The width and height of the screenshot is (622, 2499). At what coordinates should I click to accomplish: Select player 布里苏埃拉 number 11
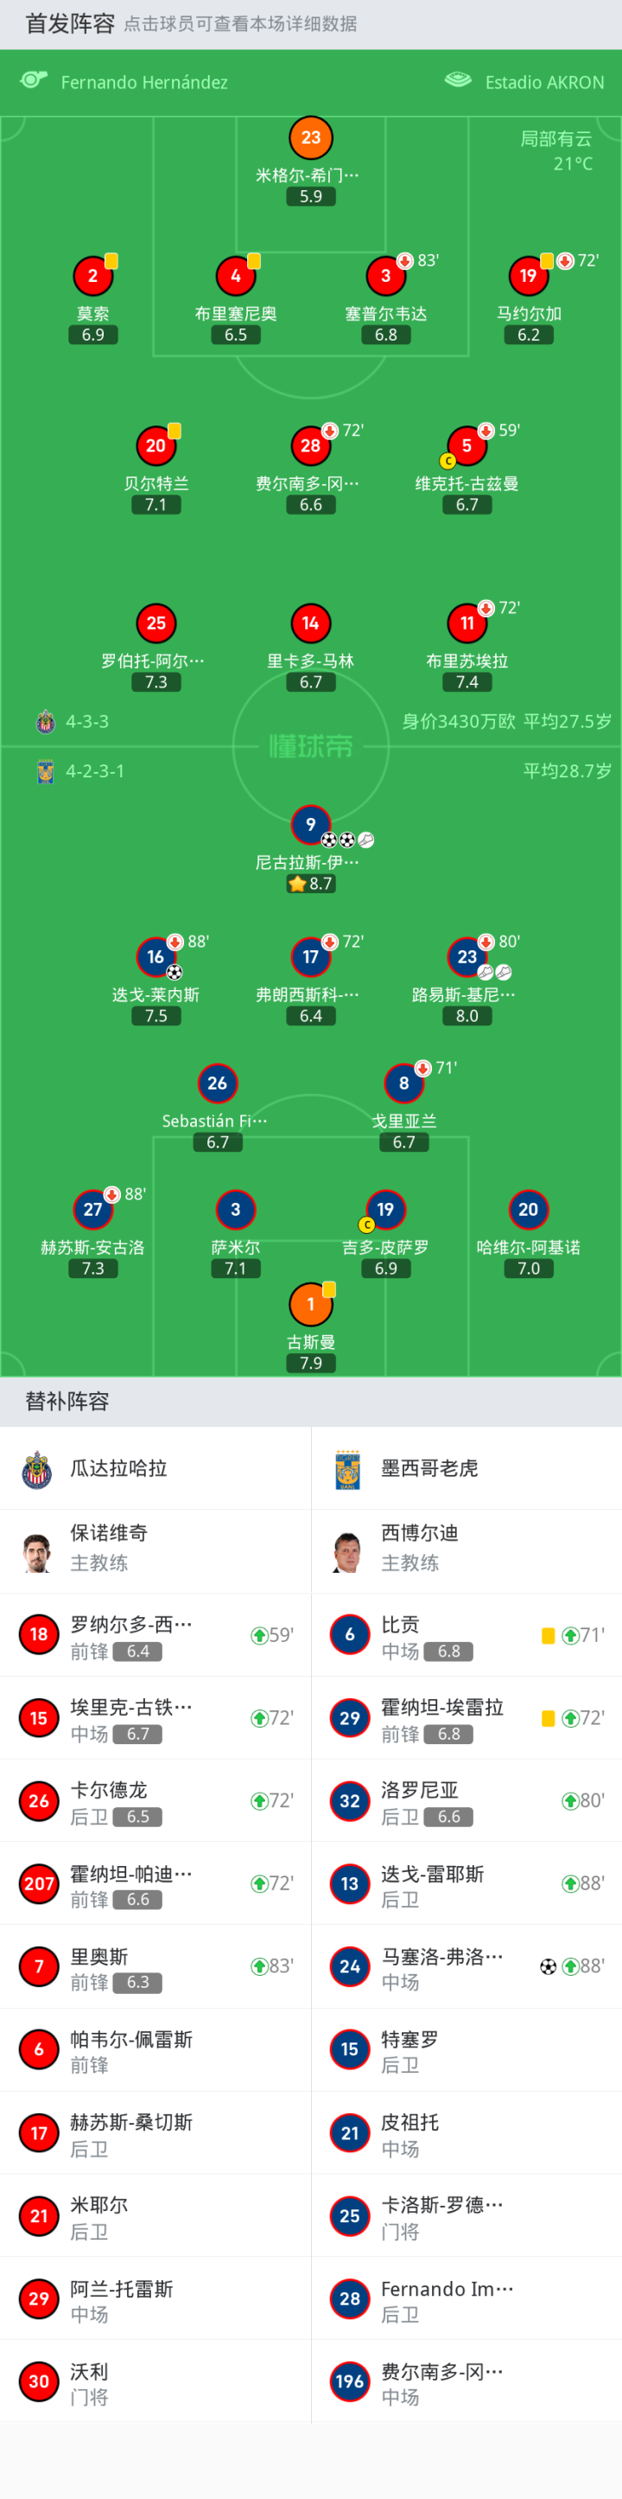pos(466,623)
